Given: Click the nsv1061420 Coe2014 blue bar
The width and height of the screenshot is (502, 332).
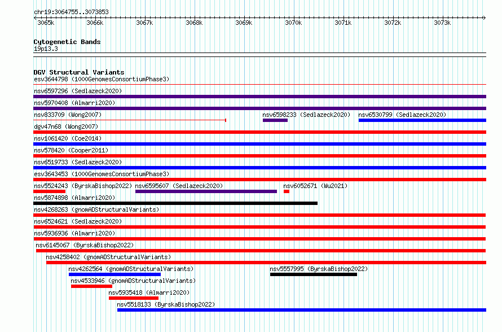Looking at the screenshot, I should 259,144.
